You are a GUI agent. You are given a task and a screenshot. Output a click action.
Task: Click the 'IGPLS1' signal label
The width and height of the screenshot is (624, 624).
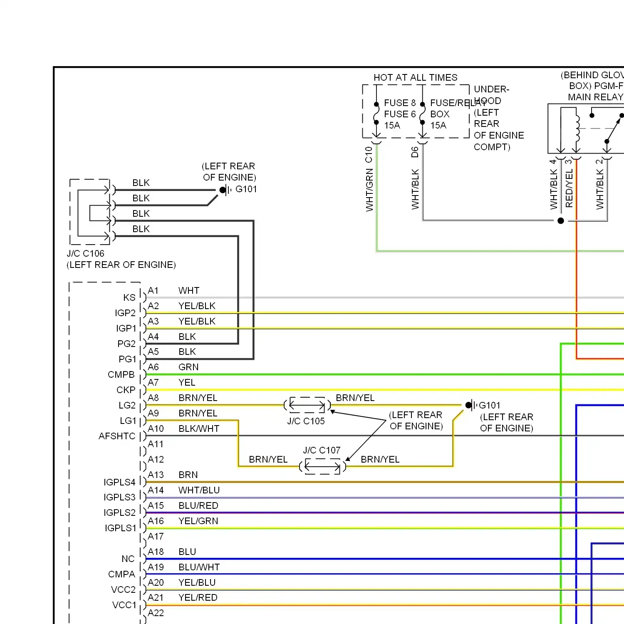(x=120, y=528)
